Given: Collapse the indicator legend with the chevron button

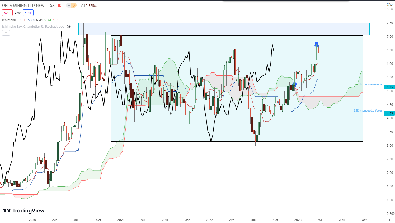Looking at the screenshot, I should tap(6, 33).
